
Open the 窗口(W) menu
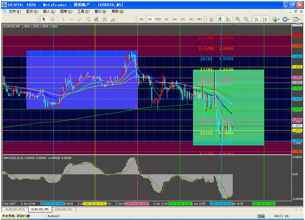tap(100, 12)
